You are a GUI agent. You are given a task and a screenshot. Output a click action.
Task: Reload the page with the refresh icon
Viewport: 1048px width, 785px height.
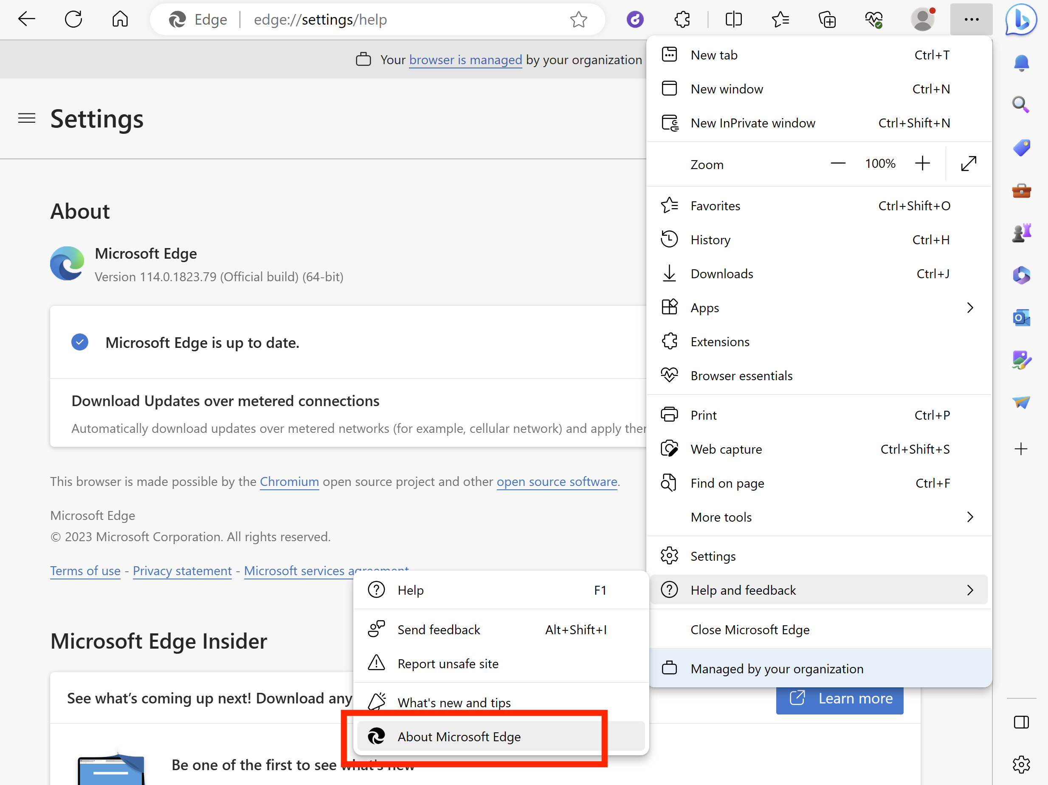[73, 20]
